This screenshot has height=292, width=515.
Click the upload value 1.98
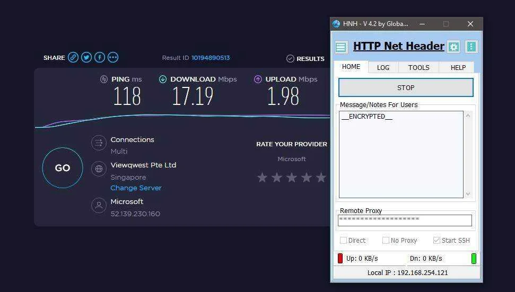283,96
